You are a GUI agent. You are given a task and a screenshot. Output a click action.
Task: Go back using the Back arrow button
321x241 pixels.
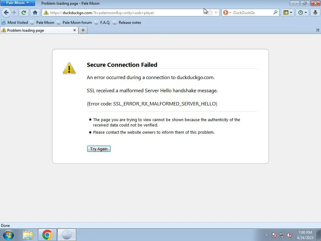point(6,13)
